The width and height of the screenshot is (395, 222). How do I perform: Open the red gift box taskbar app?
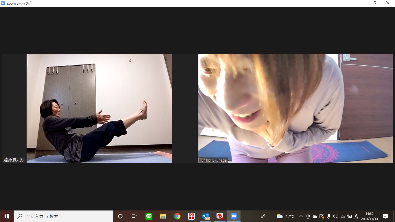pos(191,216)
